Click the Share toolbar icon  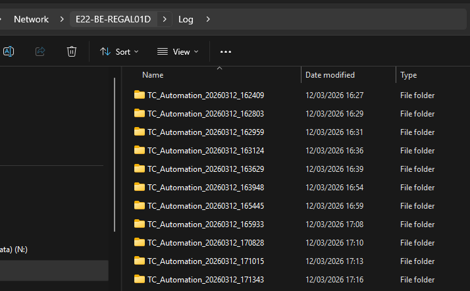[39, 51]
